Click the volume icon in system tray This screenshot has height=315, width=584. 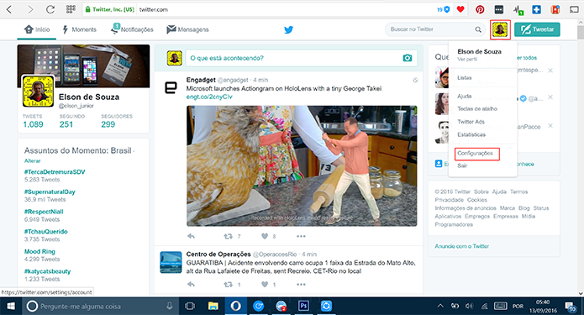tap(469, 306)
